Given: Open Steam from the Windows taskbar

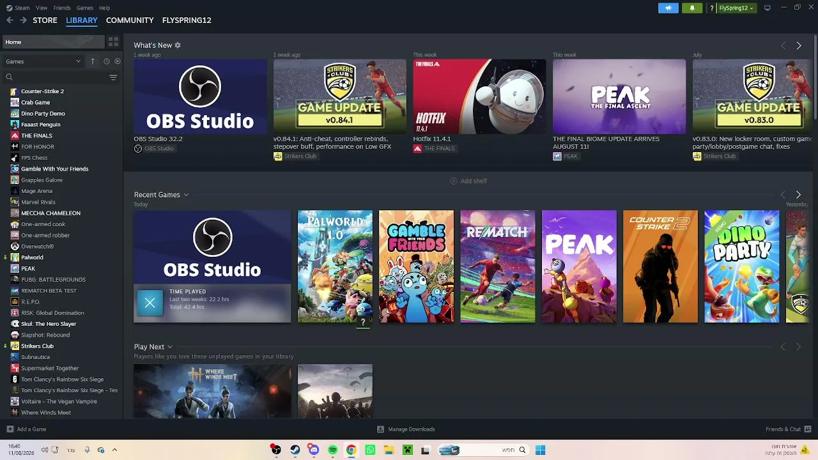Looking at the screenshot, I should (295, 450).
